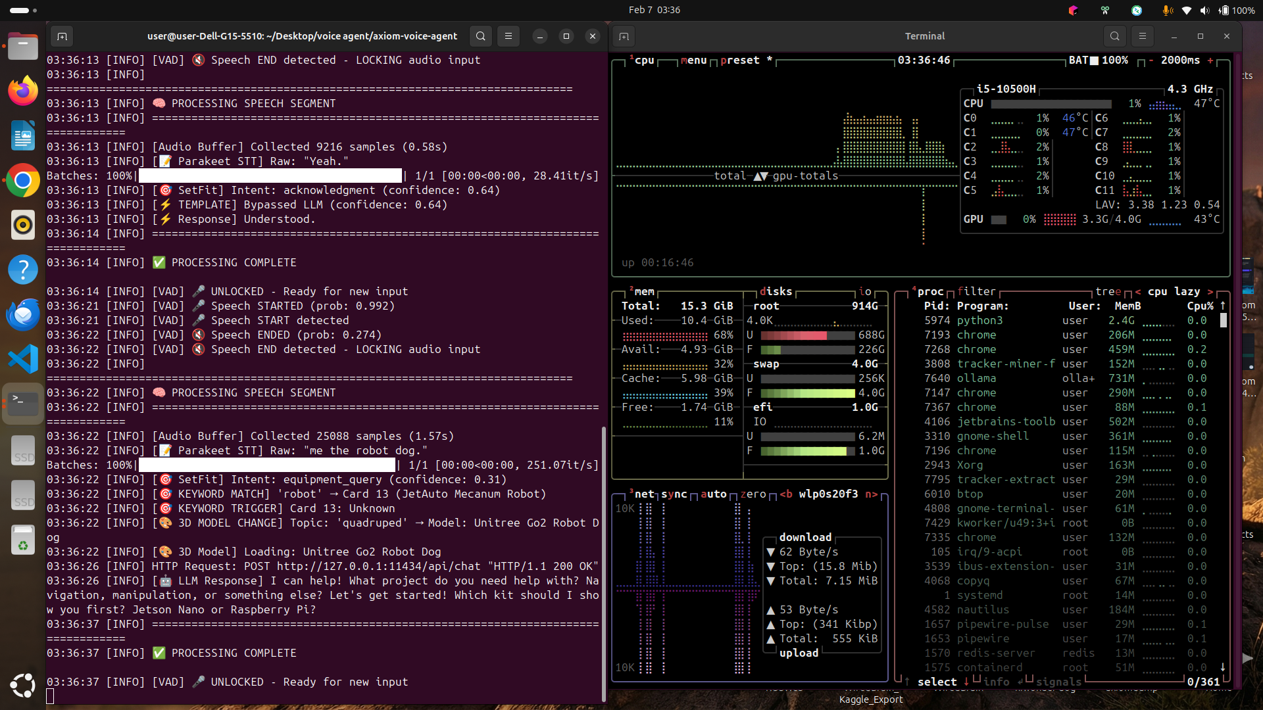Launch Rhythmbox from the dock

point(23,224)
